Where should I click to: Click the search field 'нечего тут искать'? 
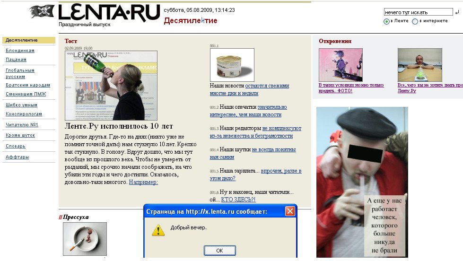click(x=418, y=12)
